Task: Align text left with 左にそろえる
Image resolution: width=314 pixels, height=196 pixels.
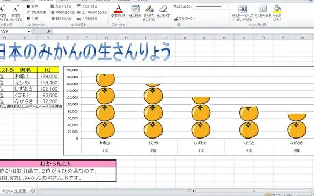Action: tap(61, 6)
